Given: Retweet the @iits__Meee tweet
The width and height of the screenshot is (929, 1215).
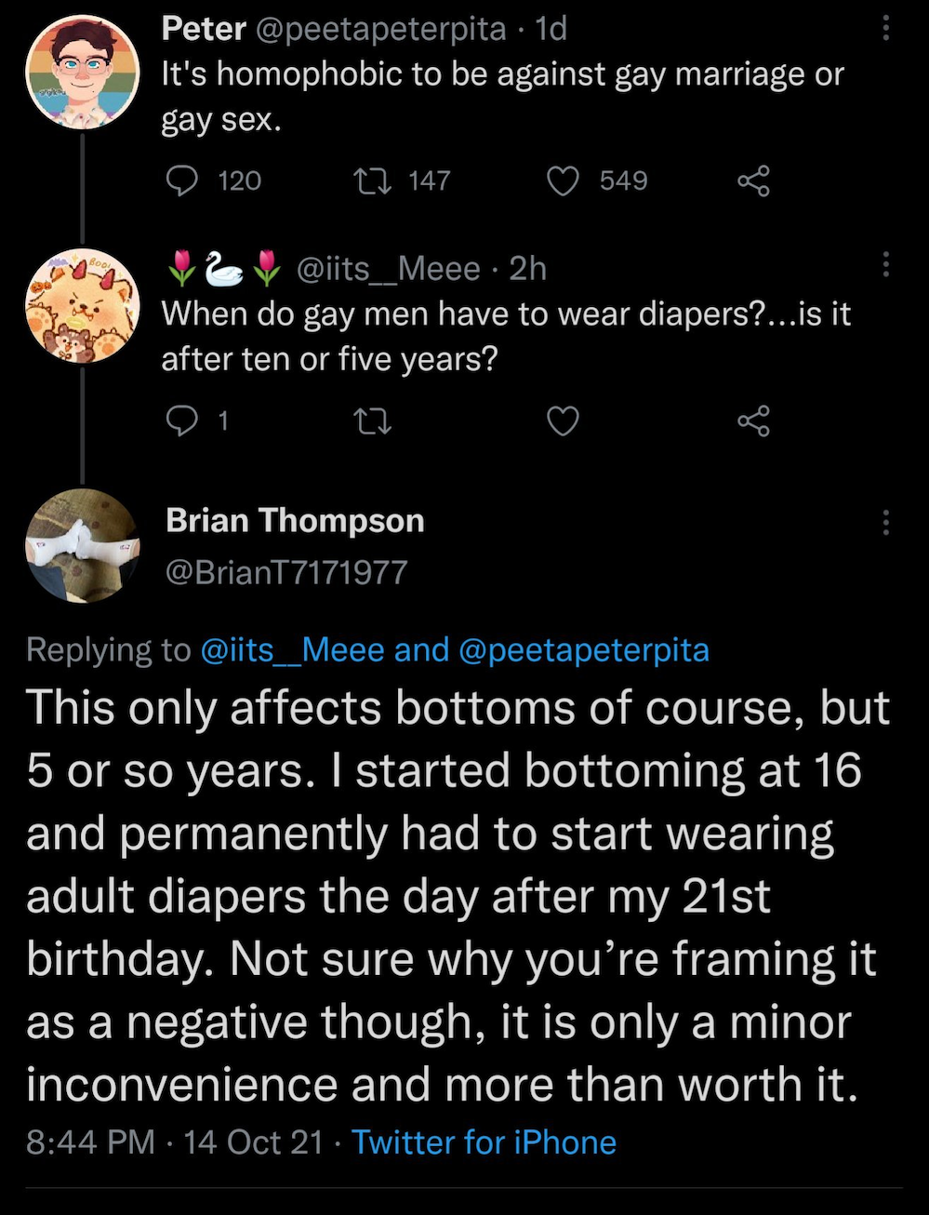Looking at the screenshot, I should click(374, 421).
